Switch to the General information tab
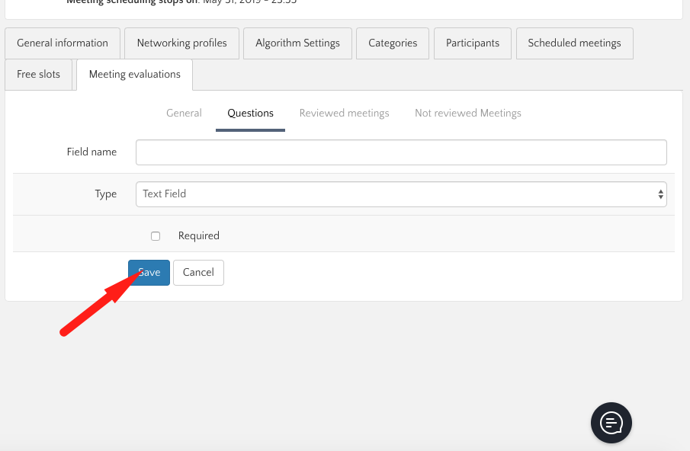 coord(63,43)
